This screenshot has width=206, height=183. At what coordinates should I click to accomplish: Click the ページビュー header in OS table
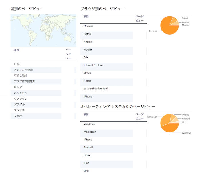point(140,116)
